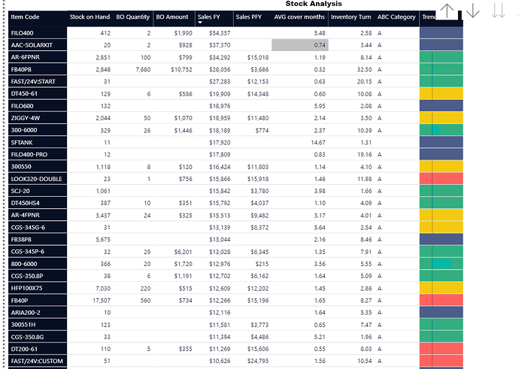
Task: Select the DT450-61 item row header
Action: pos(38,94)
